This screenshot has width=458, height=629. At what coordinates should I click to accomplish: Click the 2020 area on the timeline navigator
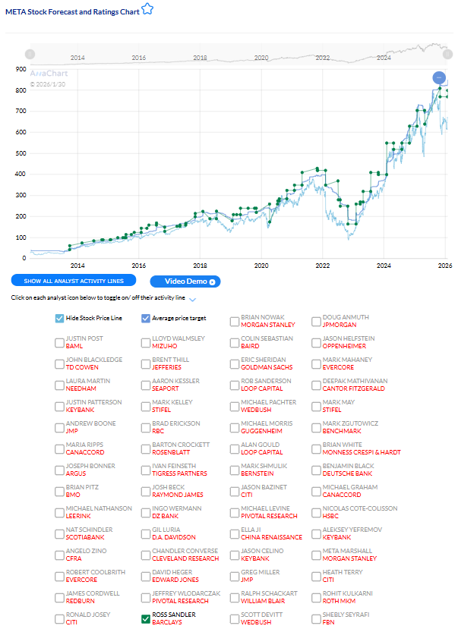[x=261, y=57]
